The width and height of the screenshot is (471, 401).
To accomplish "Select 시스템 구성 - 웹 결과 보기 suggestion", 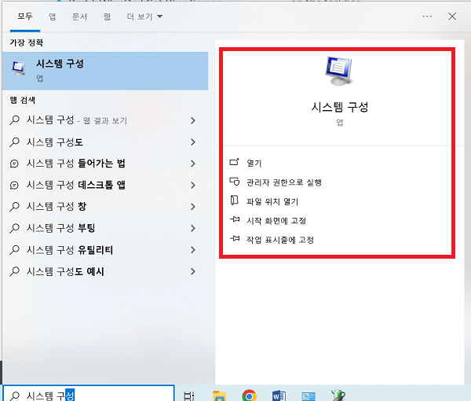I will tap(105, 120).
